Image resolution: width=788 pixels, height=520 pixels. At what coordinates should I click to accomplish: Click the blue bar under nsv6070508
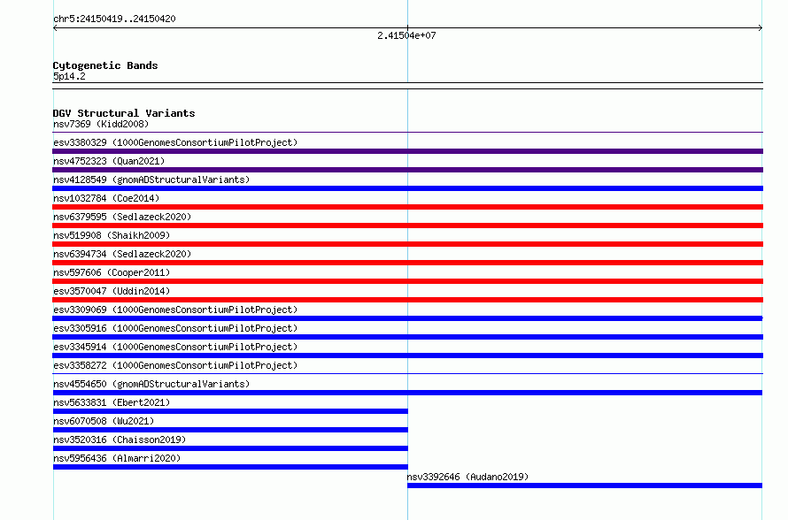tap(230, 430)
